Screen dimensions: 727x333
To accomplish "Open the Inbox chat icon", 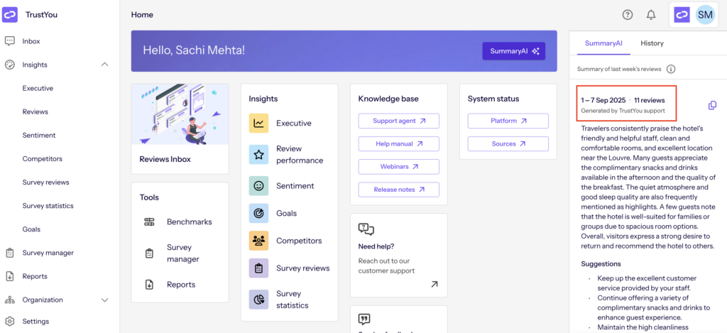I will [10, 41].
